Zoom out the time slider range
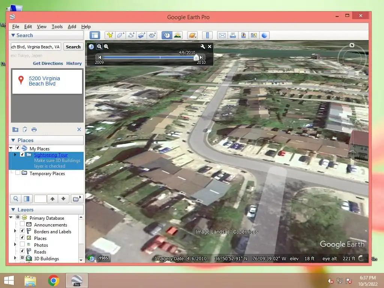The image size is (384, 288). point(99,46)
